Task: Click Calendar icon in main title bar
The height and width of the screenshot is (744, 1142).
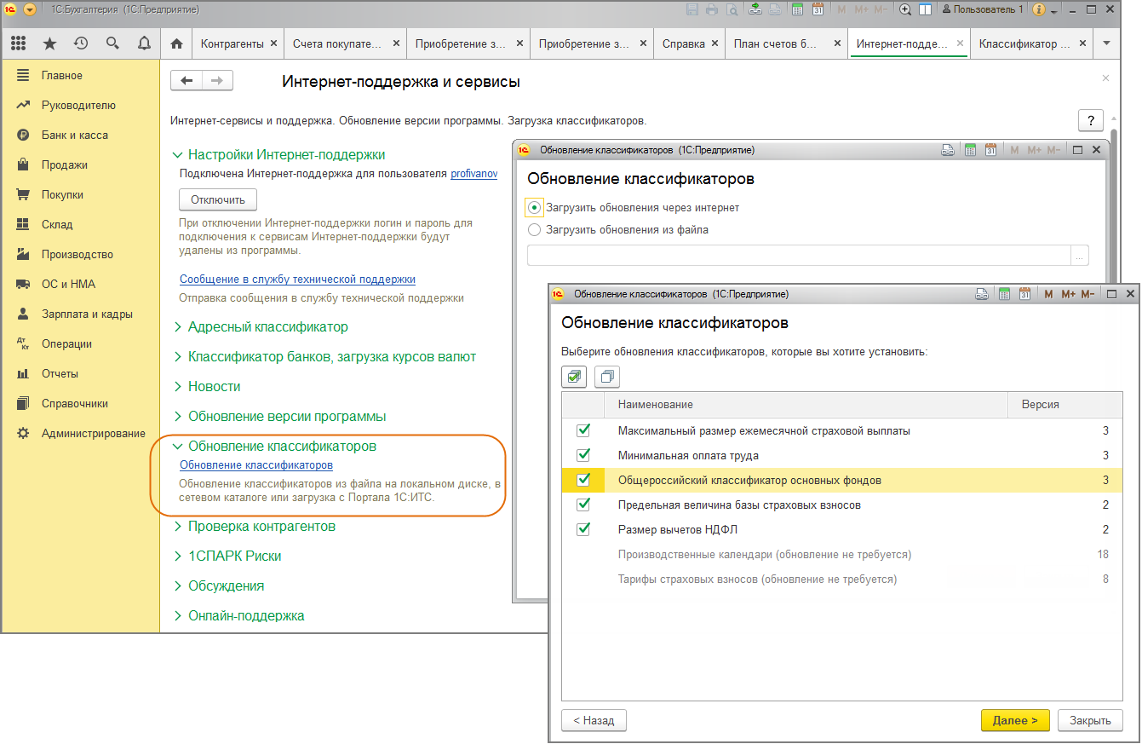Action: pos(818,9)
